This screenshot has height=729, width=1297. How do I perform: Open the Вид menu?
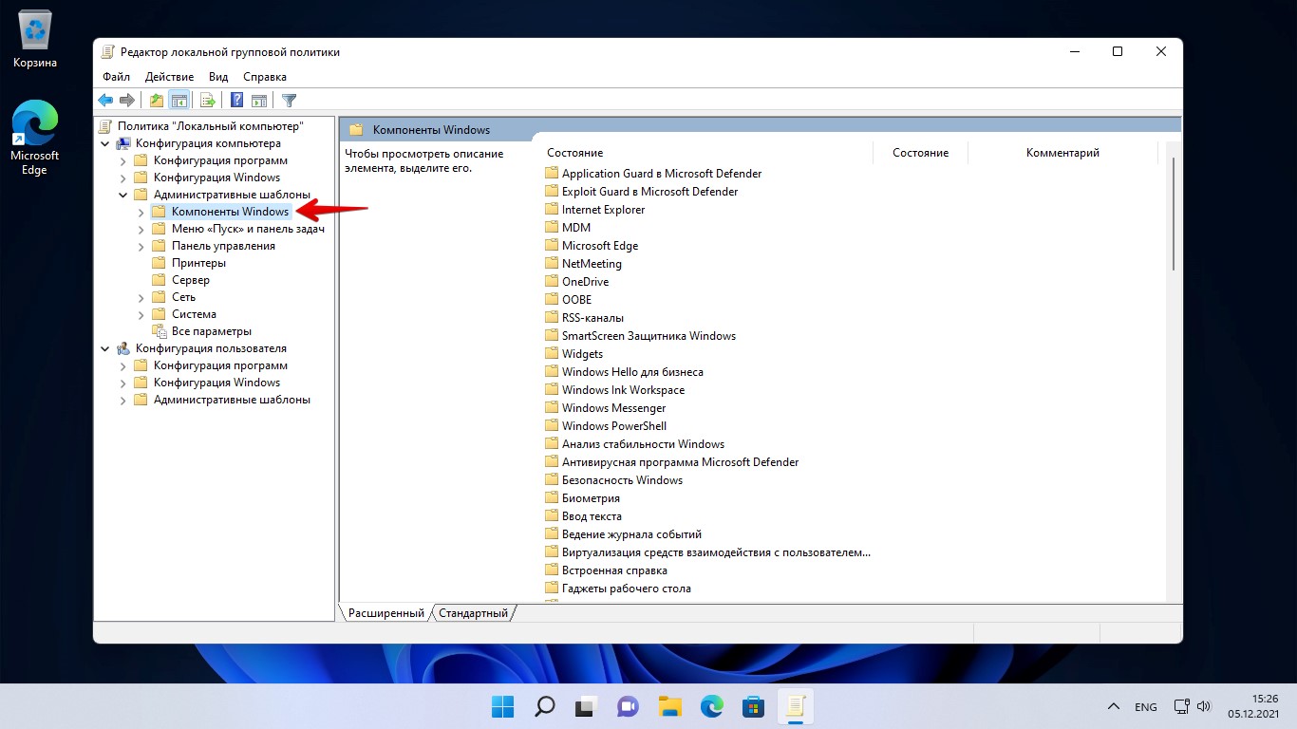218,77
